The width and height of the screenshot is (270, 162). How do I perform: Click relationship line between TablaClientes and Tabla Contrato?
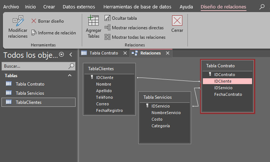coord(169,79)
